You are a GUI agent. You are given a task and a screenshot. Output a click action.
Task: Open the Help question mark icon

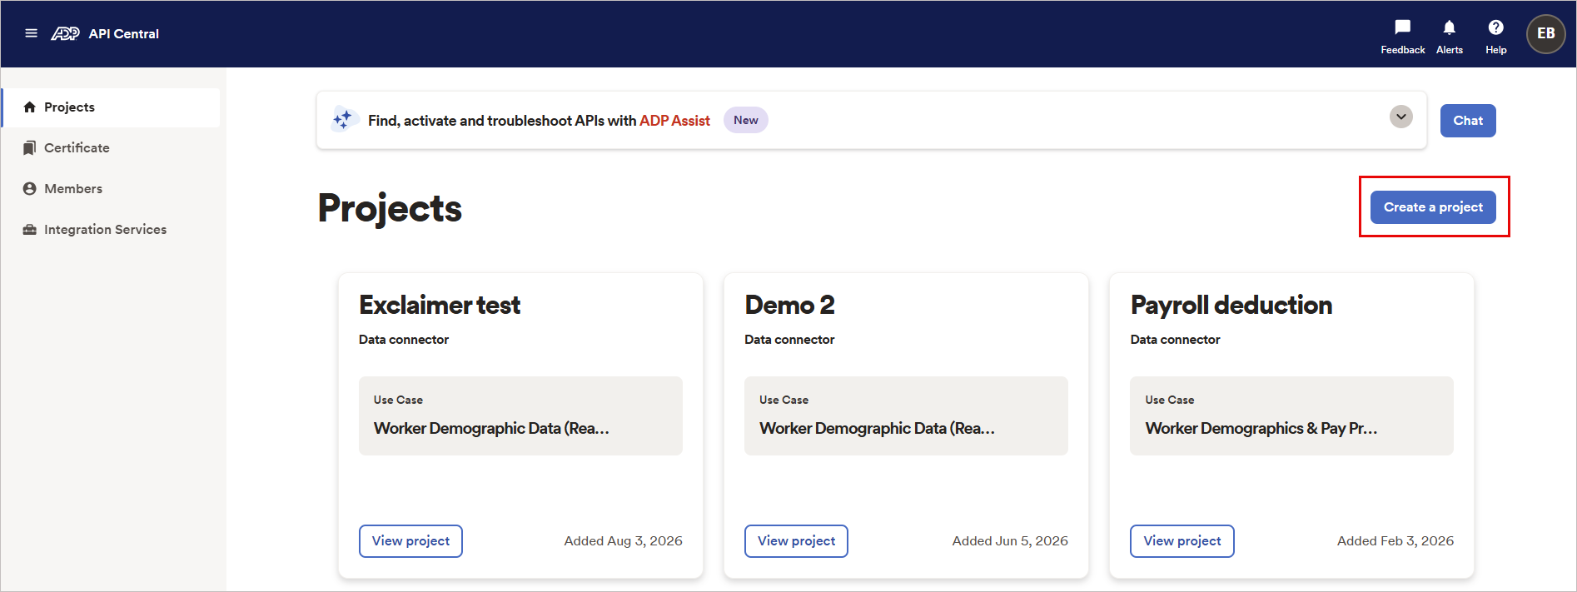1495,27
